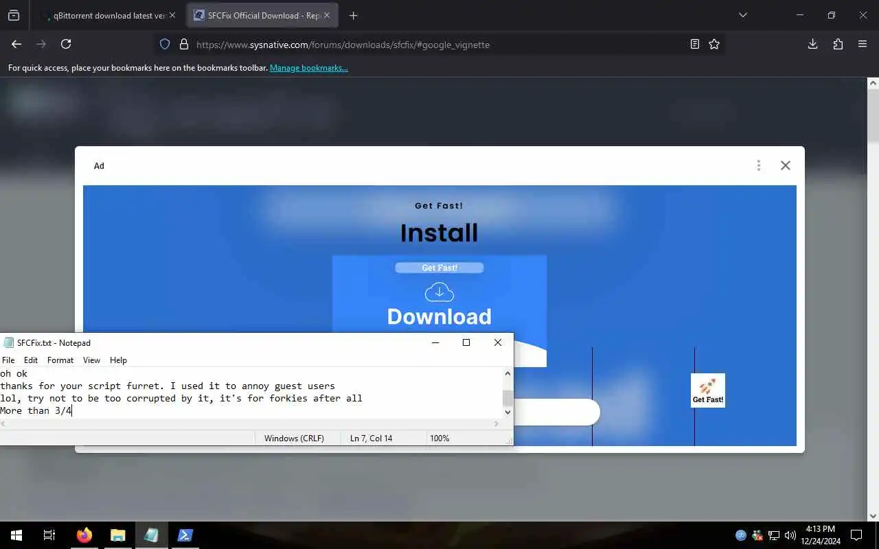
Task: Open File Explorer from taskbar
Action: (117, 535)
